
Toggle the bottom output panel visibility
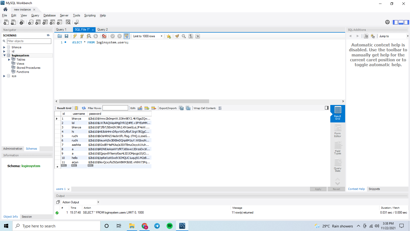point(401,22)
